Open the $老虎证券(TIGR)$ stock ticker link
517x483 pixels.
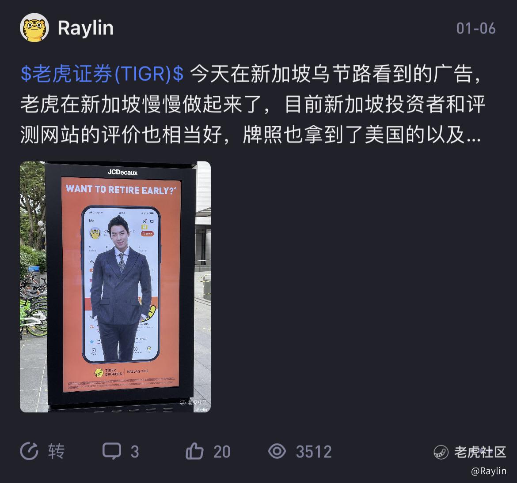coord(102,73)
